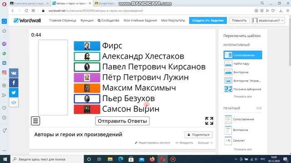
Task: Choose the Викторина "Игров... template
Action: click(x=243, y=81)
